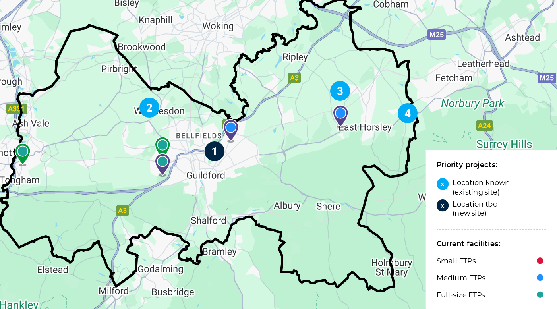Image resolution: width=557 pixels, height=309 pixels.
Task: Click the light blue Location known legend icon
Action: (x=443, y=184)
